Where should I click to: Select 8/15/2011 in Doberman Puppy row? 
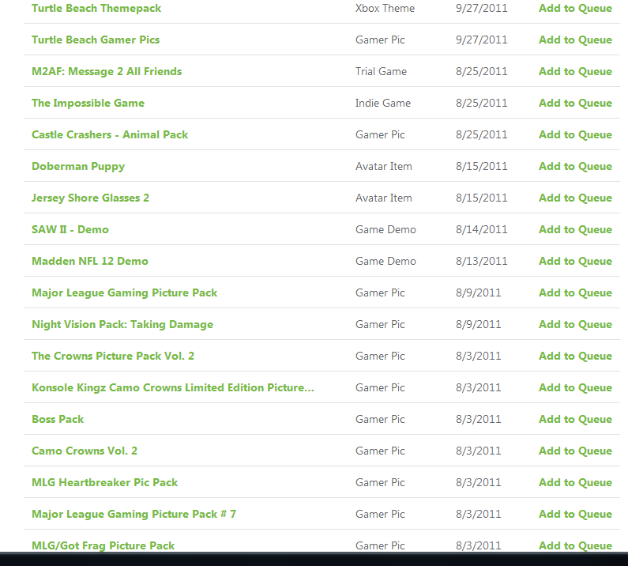click(x=481, y=167)
